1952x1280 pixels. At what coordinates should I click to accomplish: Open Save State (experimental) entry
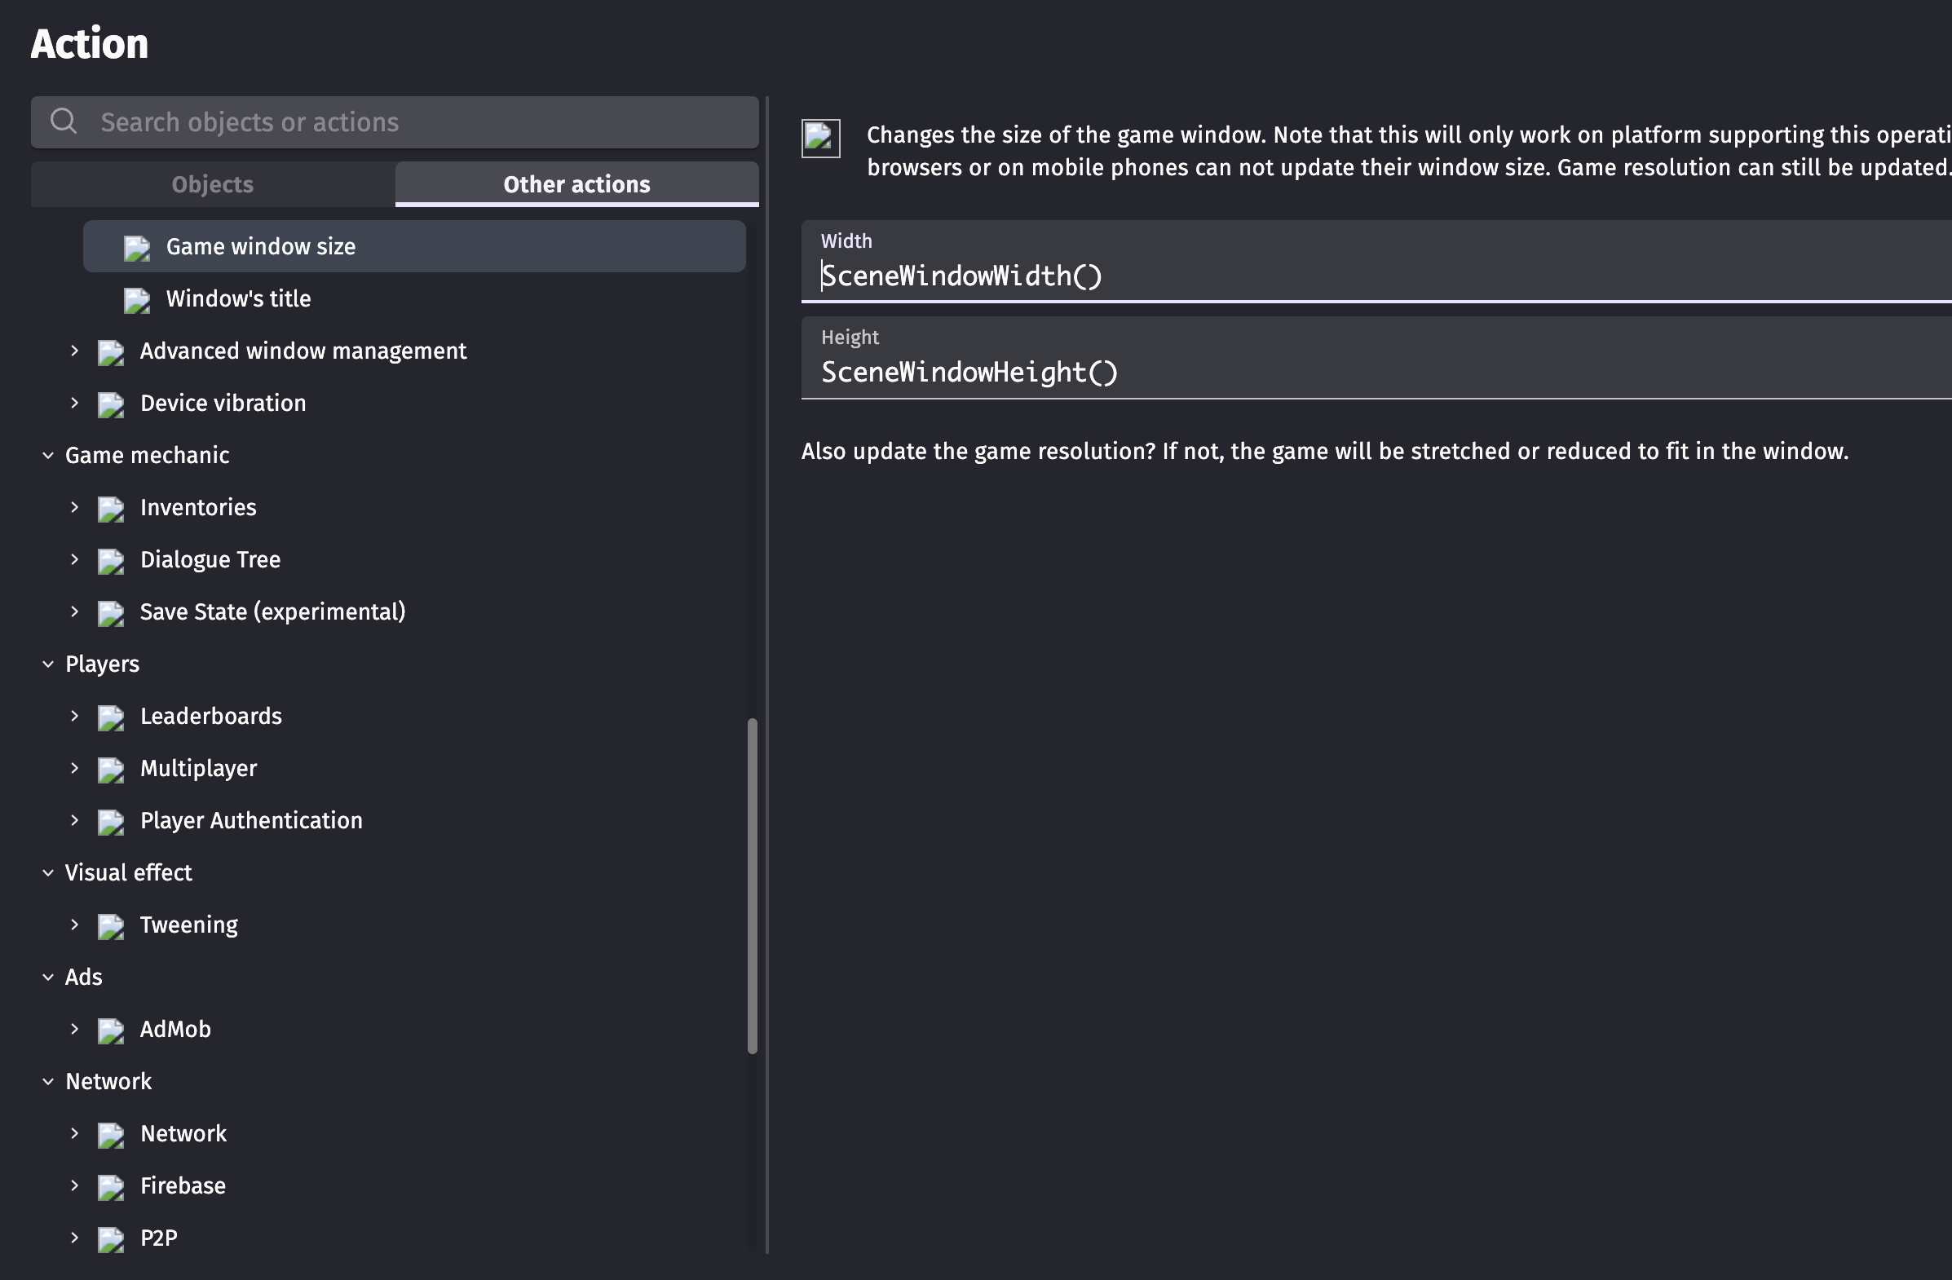(x=272, y=611)
